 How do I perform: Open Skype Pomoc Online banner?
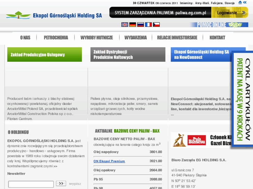click(219, 25)
